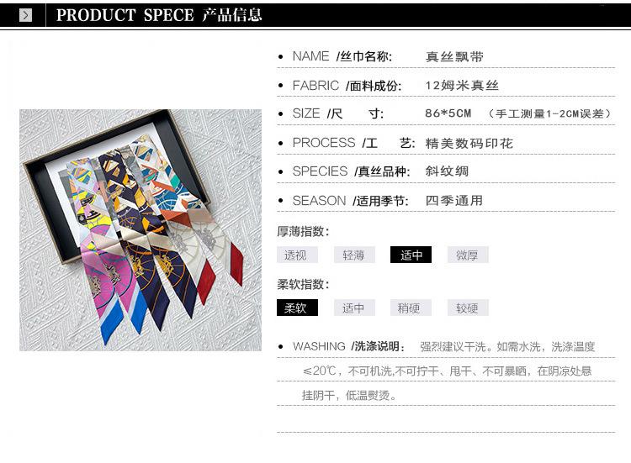Select the 透视 thickness option
Image resolution: width=631 pixels, height=463 pixels.
[x=297, y=255]
